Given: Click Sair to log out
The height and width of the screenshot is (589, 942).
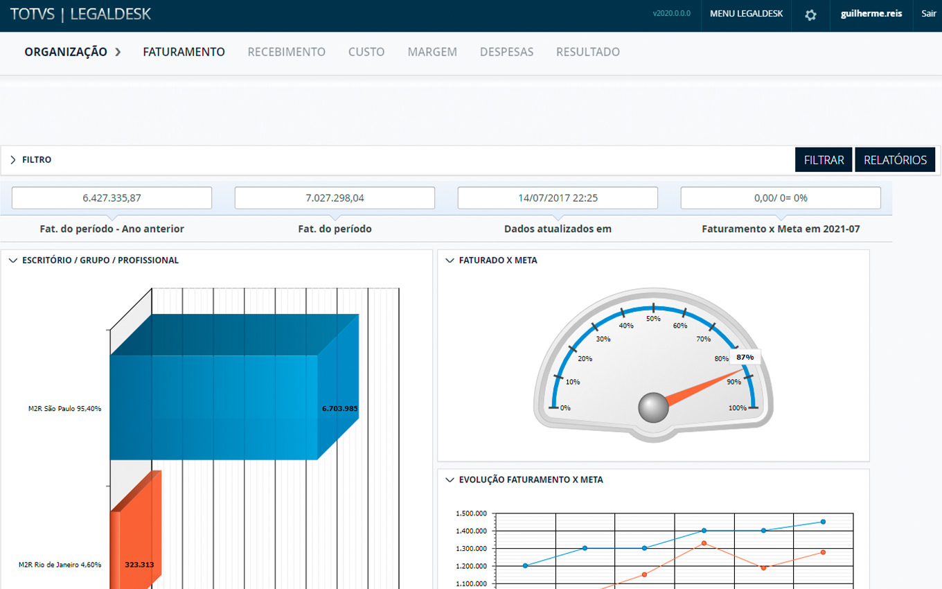Looking at the screenshot, I should 928,14.
